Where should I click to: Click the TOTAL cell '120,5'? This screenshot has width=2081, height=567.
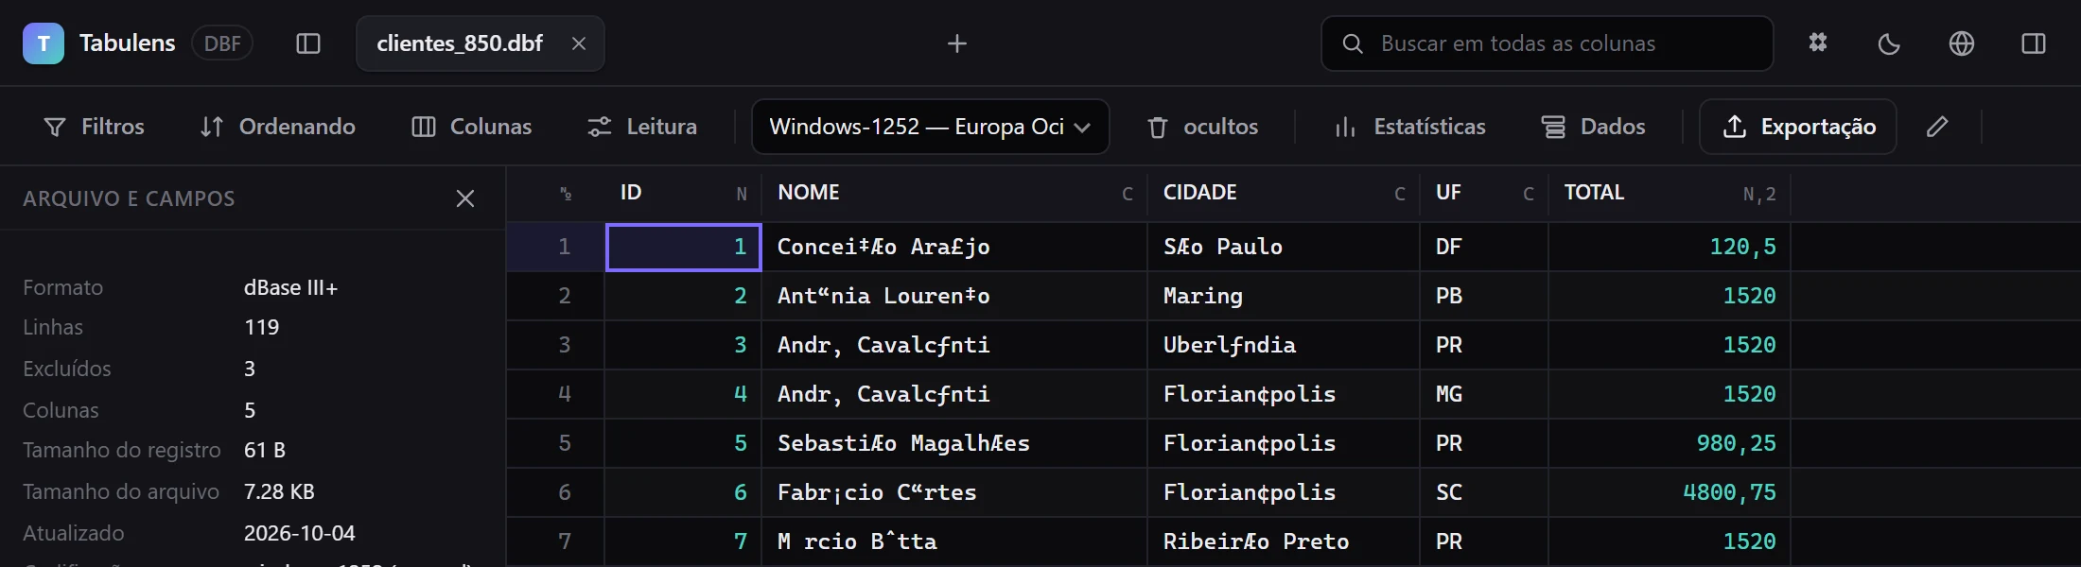1670,247
